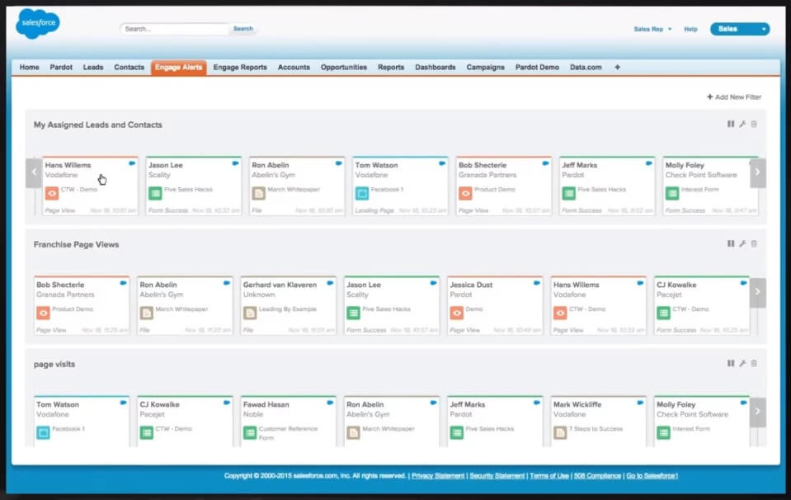Pause the page visits feed updates
This screenshot has width=791, height=500.
click(x=731, y=363)
